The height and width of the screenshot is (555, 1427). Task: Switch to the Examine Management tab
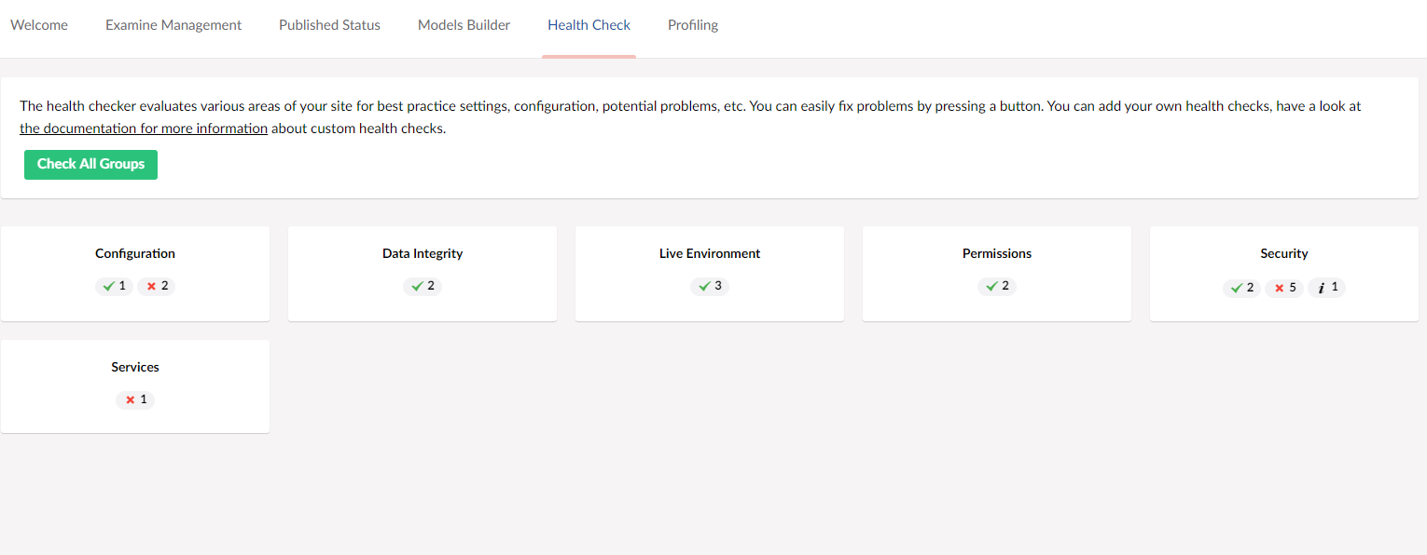[x=173, y=25]
